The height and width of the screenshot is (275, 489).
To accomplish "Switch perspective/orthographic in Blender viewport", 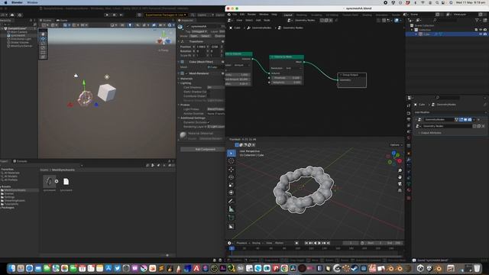I will (400, 190).
